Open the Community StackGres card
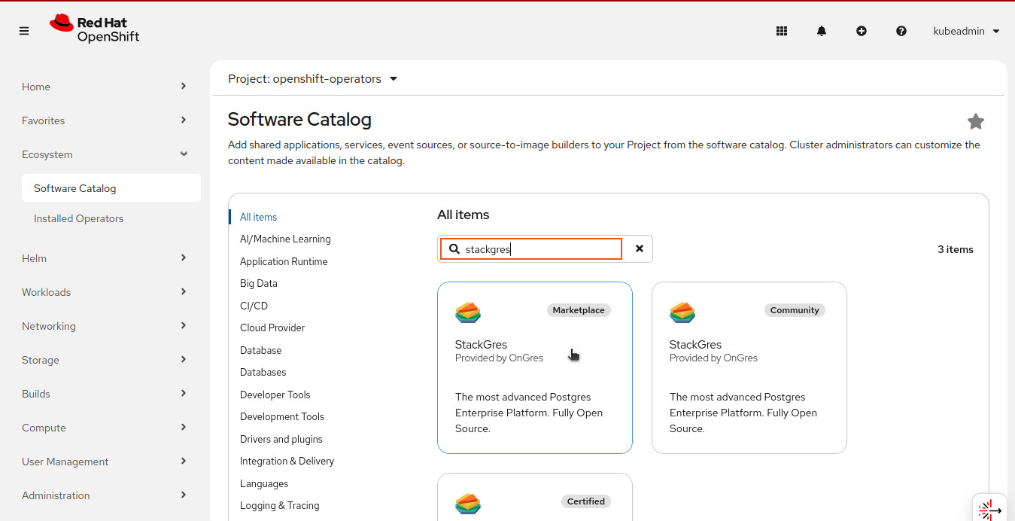The width and height of the screenshot is (1015, 521). point(749,367)
